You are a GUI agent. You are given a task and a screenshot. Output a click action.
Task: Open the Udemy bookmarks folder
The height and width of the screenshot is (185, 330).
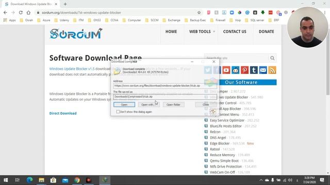tap(62, 20)
